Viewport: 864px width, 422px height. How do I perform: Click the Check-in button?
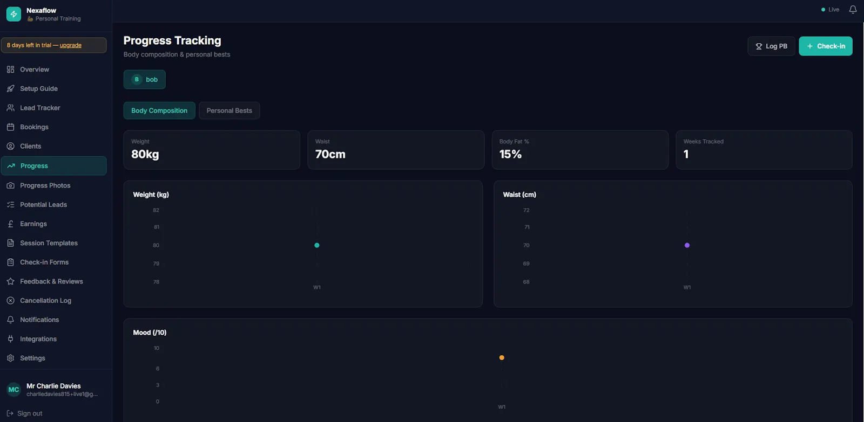click(826, 46)
